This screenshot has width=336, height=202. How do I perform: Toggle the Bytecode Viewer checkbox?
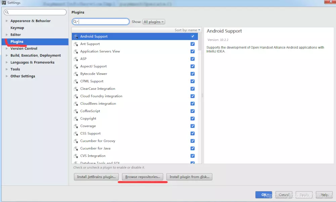(x=193, y=74)
